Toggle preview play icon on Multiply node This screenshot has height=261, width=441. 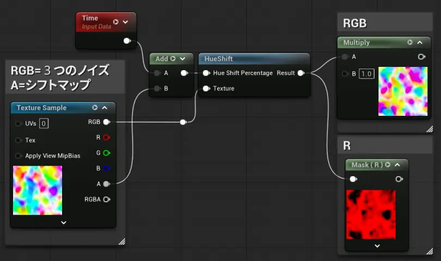pos(410,42)
